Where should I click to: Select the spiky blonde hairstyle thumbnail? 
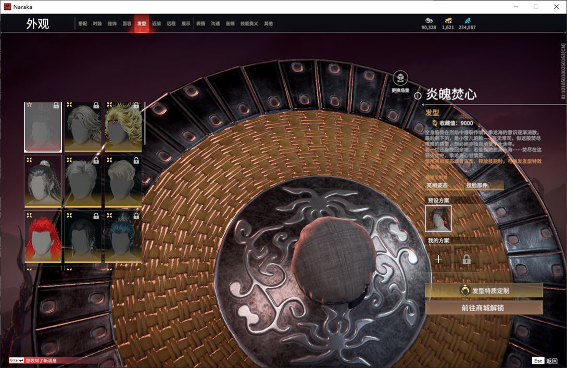(x=123, y=127)
